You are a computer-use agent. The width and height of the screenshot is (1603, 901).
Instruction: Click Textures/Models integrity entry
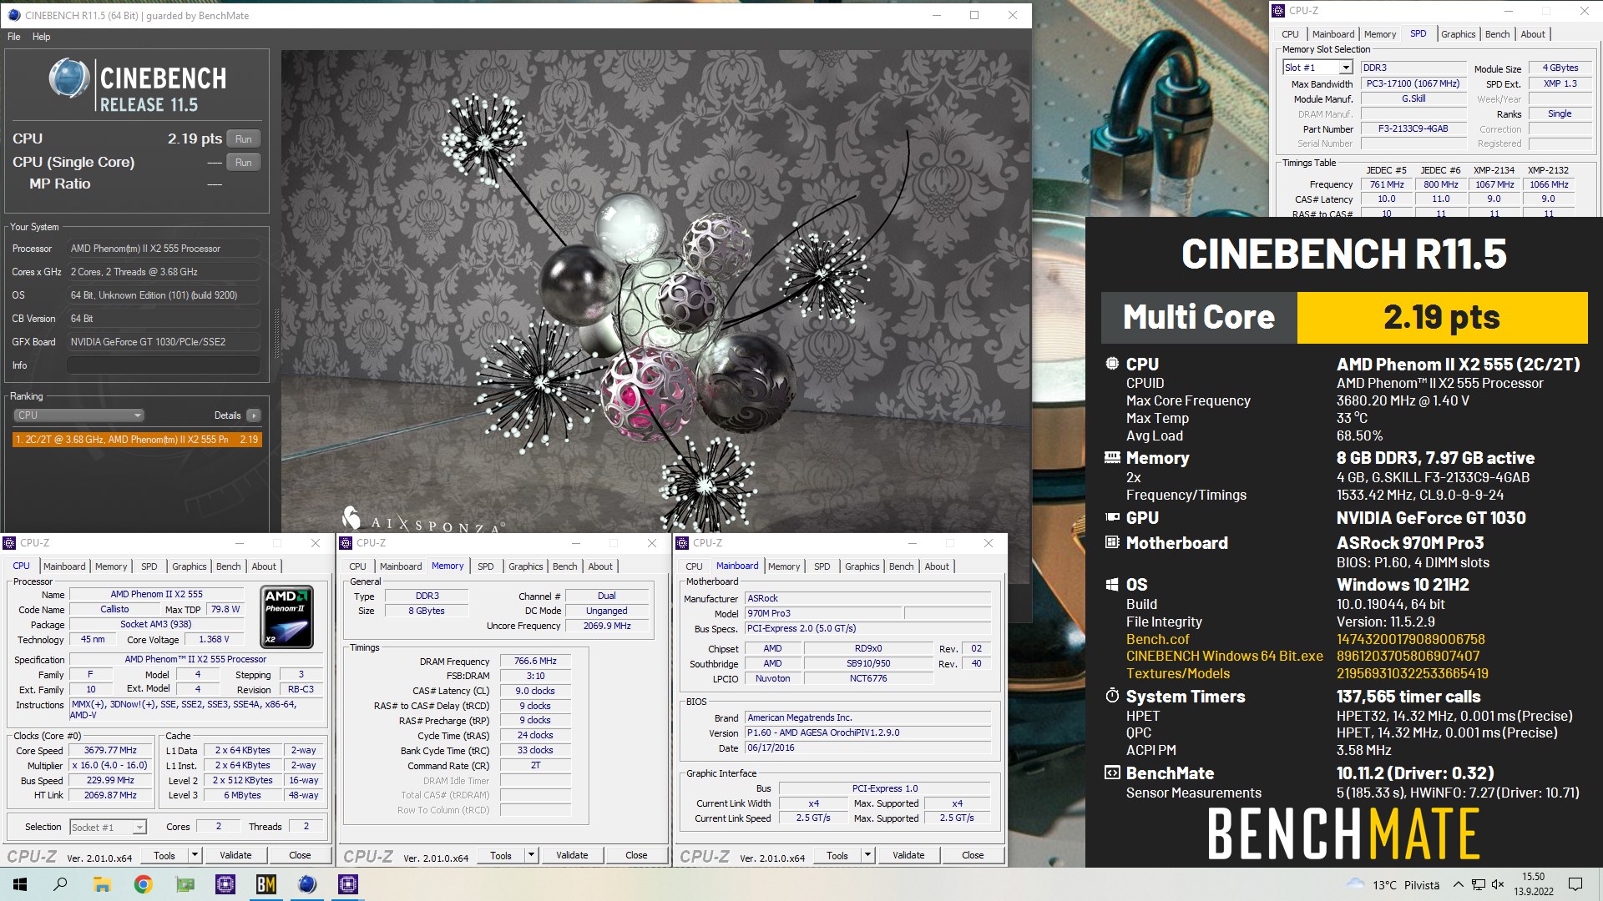point(1177,674)
